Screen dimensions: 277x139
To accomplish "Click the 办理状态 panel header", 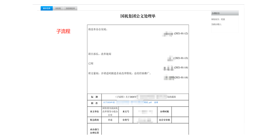I will click(x=225, y=13).
